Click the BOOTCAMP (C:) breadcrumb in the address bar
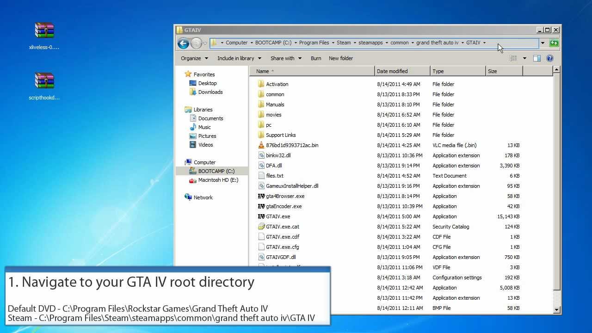This screenshot has height=333, width=592. pos(273,43)
